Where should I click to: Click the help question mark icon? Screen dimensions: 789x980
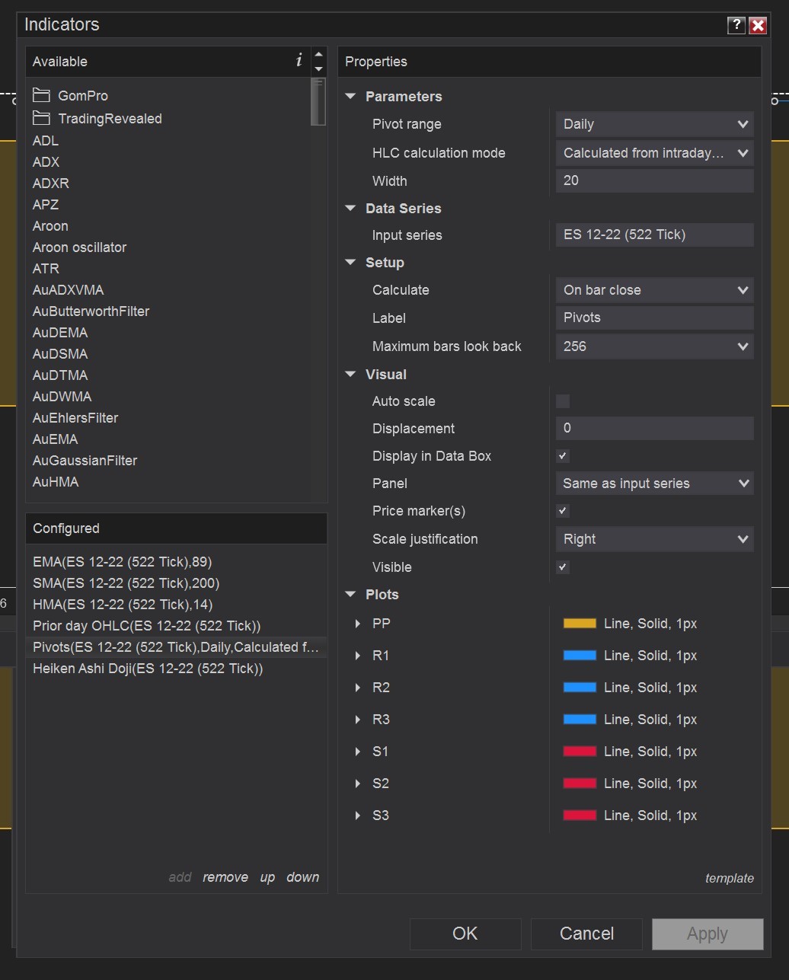point(736,25)
